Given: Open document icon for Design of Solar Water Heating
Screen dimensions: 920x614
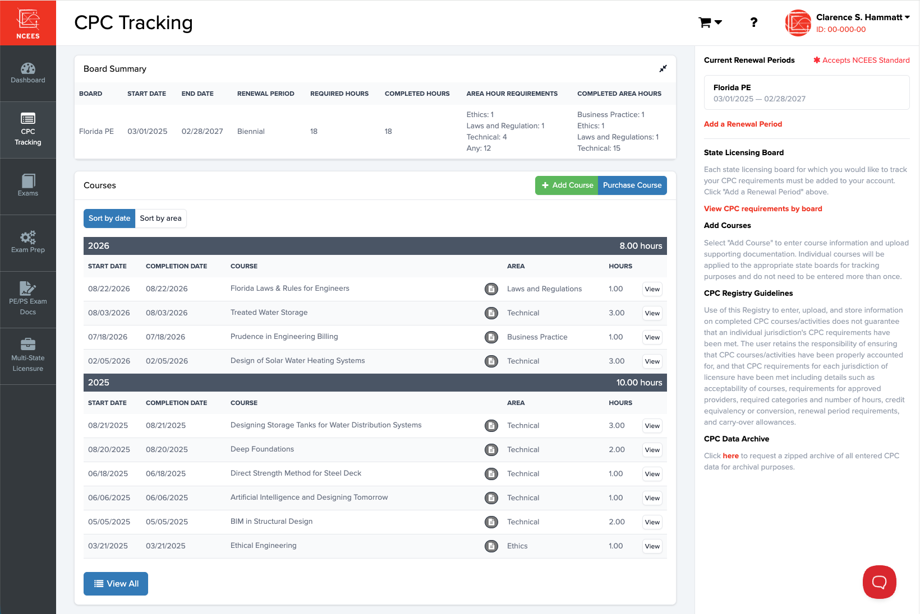Looking at the screenshot, I should pos(491,361).
